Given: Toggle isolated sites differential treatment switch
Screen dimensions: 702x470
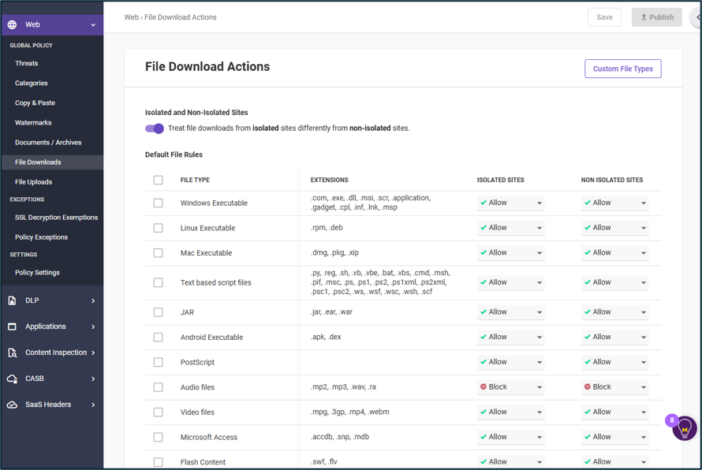Looking at the screenshot, I should pos(155,129).
